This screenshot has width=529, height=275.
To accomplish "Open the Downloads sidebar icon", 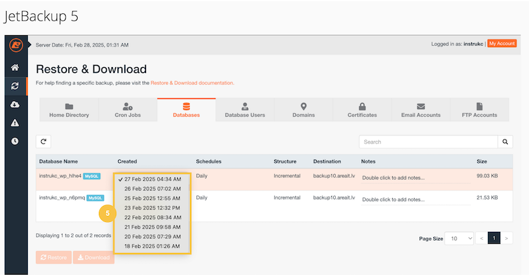I will click(x=15, y=104).
